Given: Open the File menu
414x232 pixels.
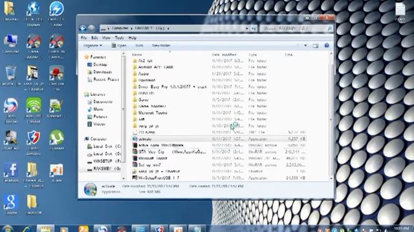Looking at the screenshot, I should 83,38.
